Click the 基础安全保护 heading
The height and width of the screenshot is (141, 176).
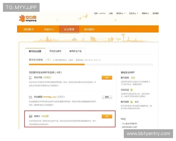point(128,73)
